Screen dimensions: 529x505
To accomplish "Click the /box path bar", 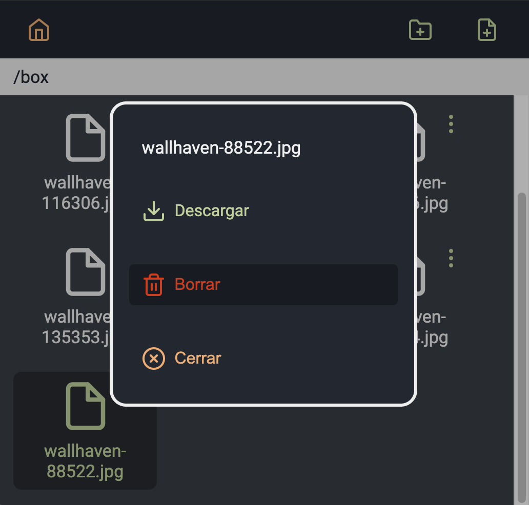I will (256, 77).
